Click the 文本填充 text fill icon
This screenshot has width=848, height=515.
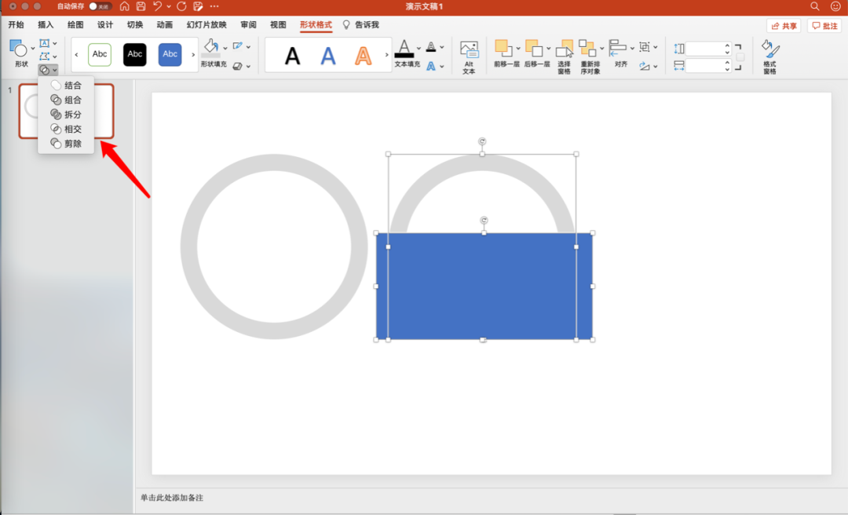404,48
